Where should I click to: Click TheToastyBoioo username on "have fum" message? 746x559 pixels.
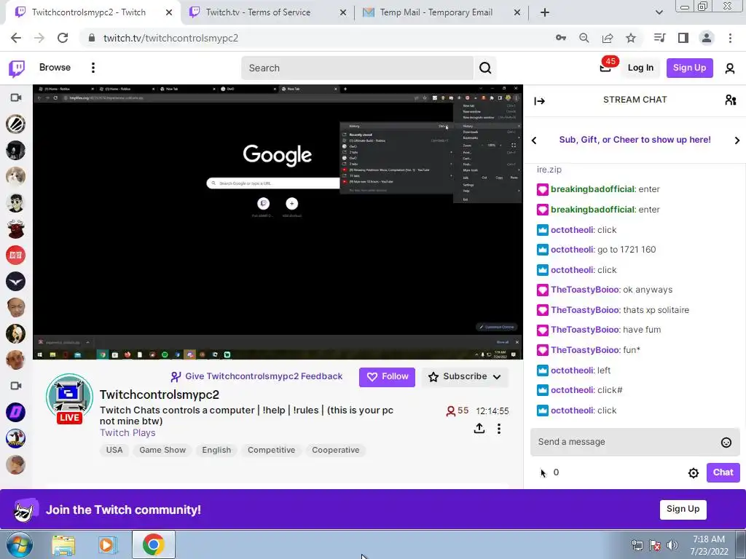click(585, 330)
